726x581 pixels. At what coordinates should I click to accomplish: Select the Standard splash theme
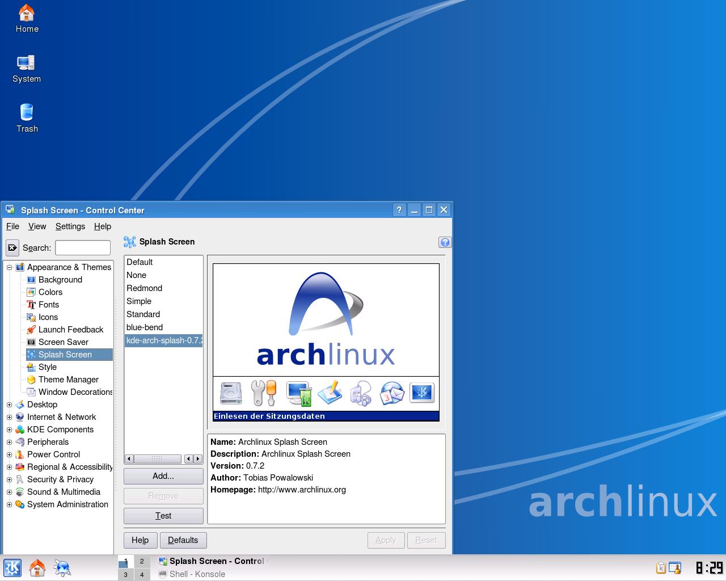[163, 314]
